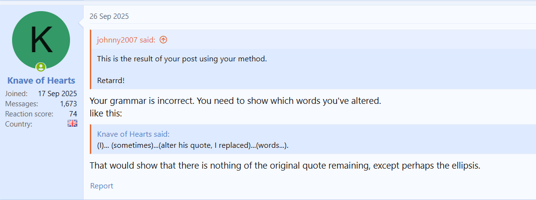The width and height of the screenshot is (536, 200).
Task: Click the sentence mentioning the ellipsis
Action: click(285, 165)
